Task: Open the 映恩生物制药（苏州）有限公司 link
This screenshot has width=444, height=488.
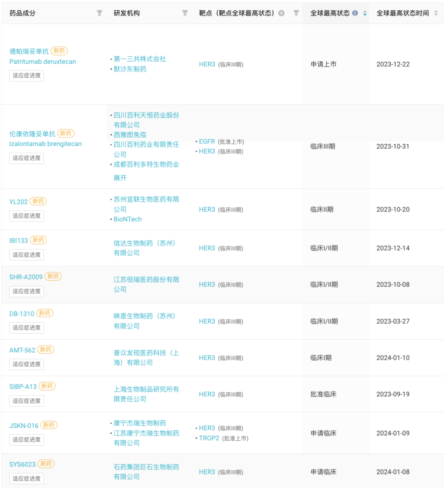Action: coord(145,321)
